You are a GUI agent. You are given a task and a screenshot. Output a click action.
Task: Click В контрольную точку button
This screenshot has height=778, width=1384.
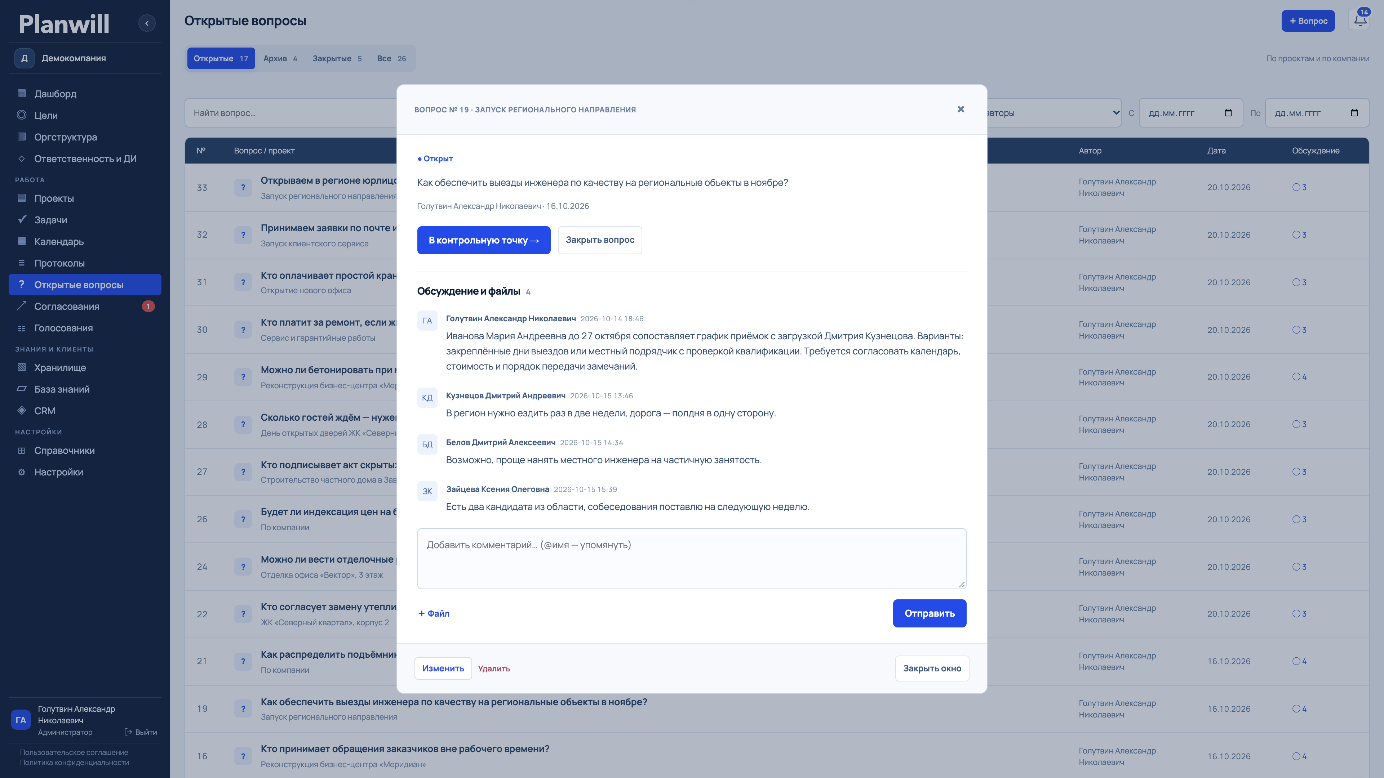484,240
